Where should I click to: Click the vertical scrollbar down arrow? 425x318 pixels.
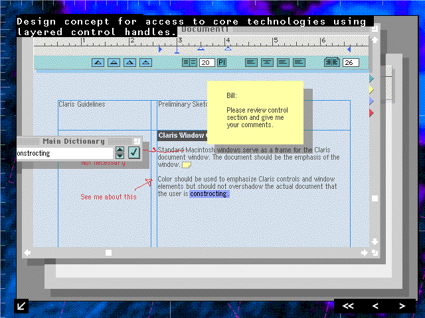[x=375, y=241]
